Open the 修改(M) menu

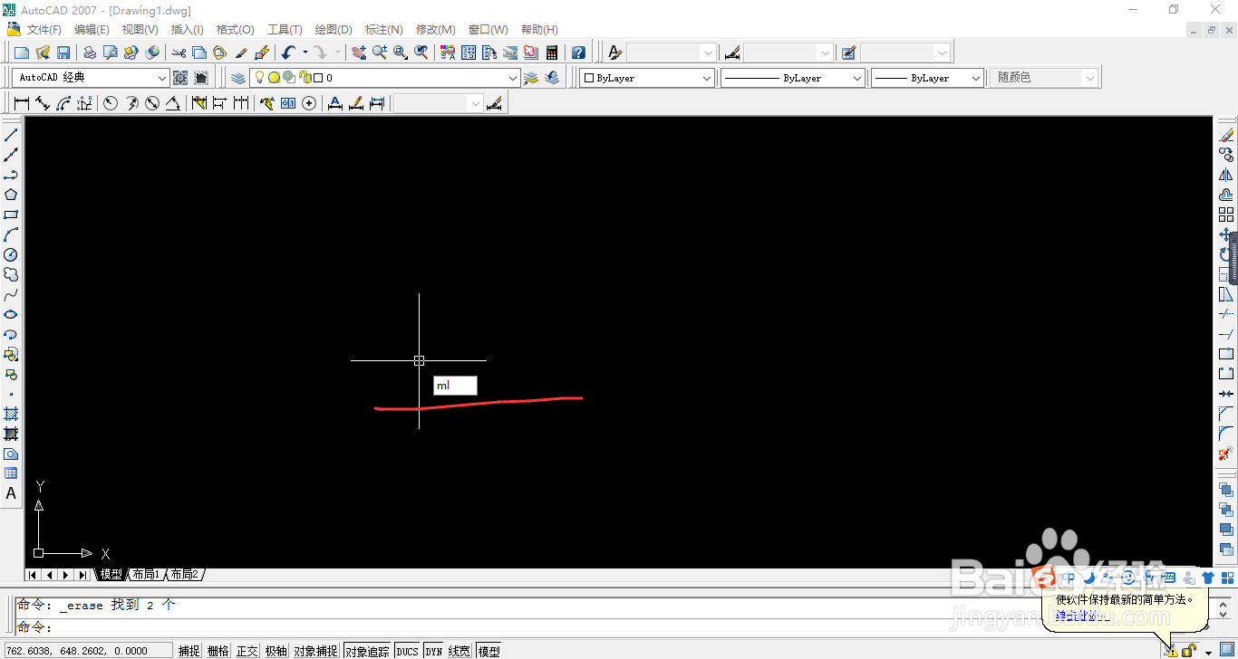click(435, 30)
